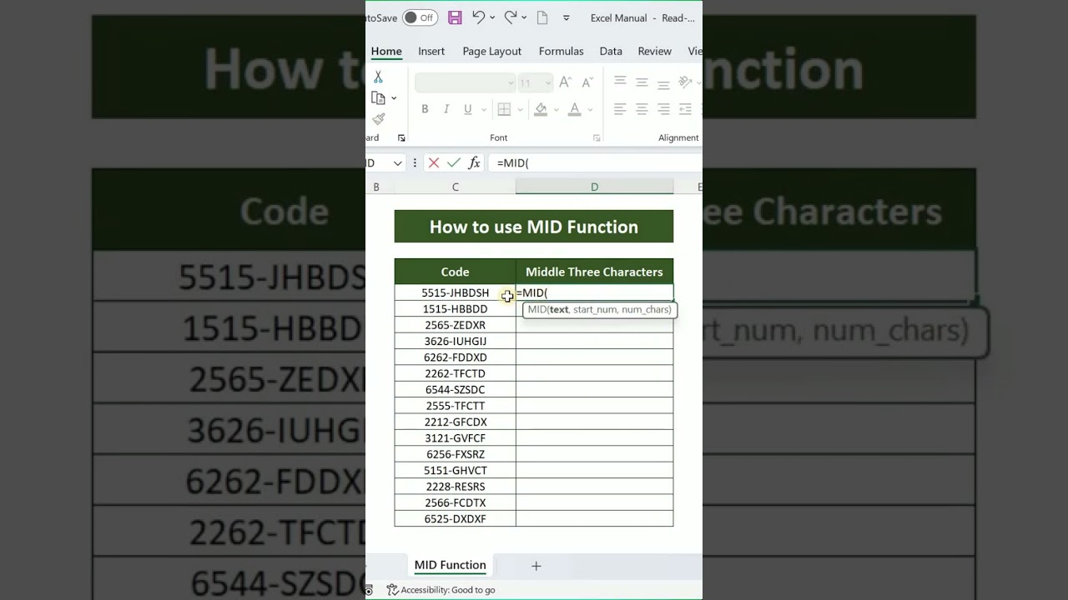Open the Undo history dropdown
Image resolution: width=1068 pixels, height=600 pixels.
click(x=491, y=17)
